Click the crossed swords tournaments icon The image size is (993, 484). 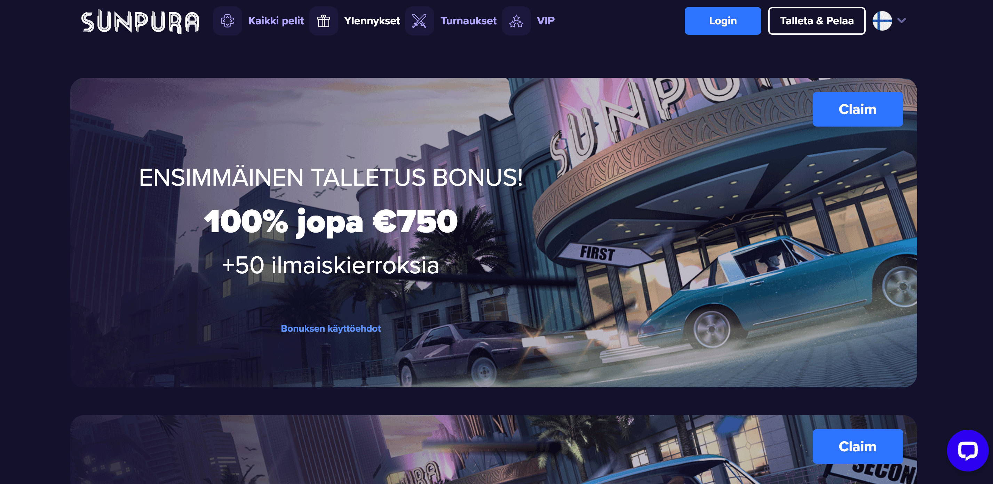click(x=419, y=21)
